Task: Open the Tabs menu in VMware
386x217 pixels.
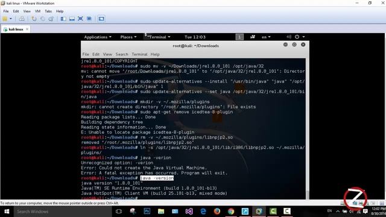Action: point(48,11)
